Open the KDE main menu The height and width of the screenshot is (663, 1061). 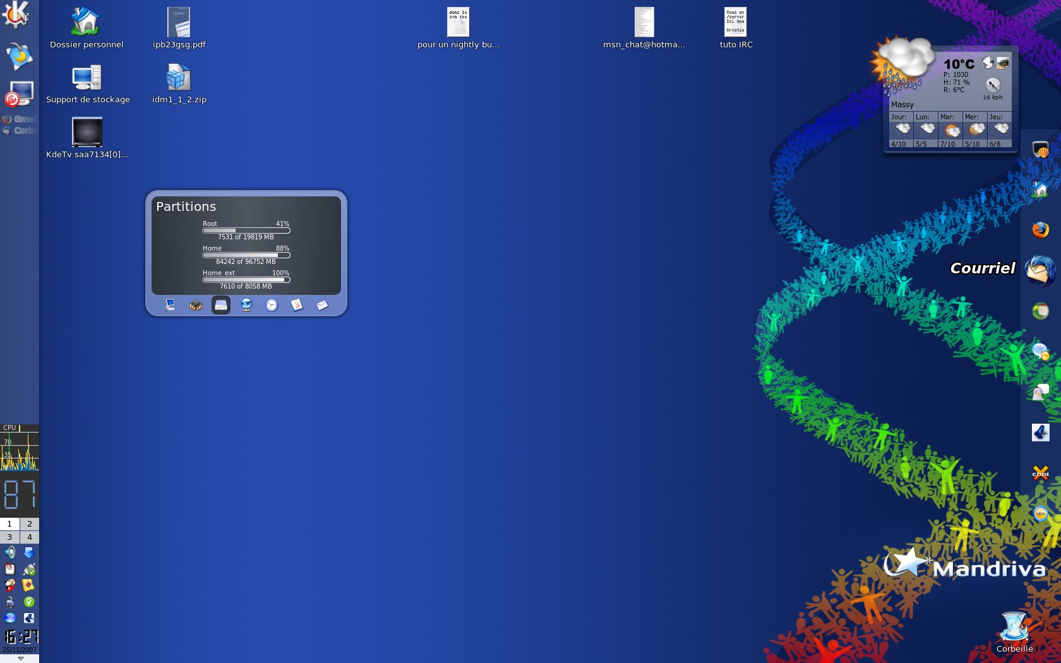pyautogui.click(x=16, y=14)
